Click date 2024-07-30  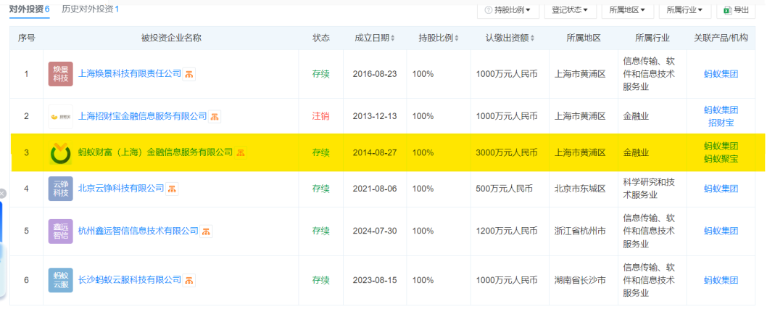375,231
